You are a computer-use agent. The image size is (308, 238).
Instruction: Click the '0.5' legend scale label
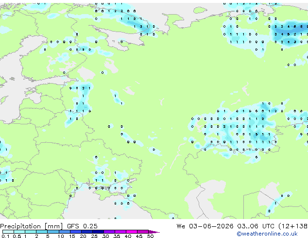coord(17,236)
